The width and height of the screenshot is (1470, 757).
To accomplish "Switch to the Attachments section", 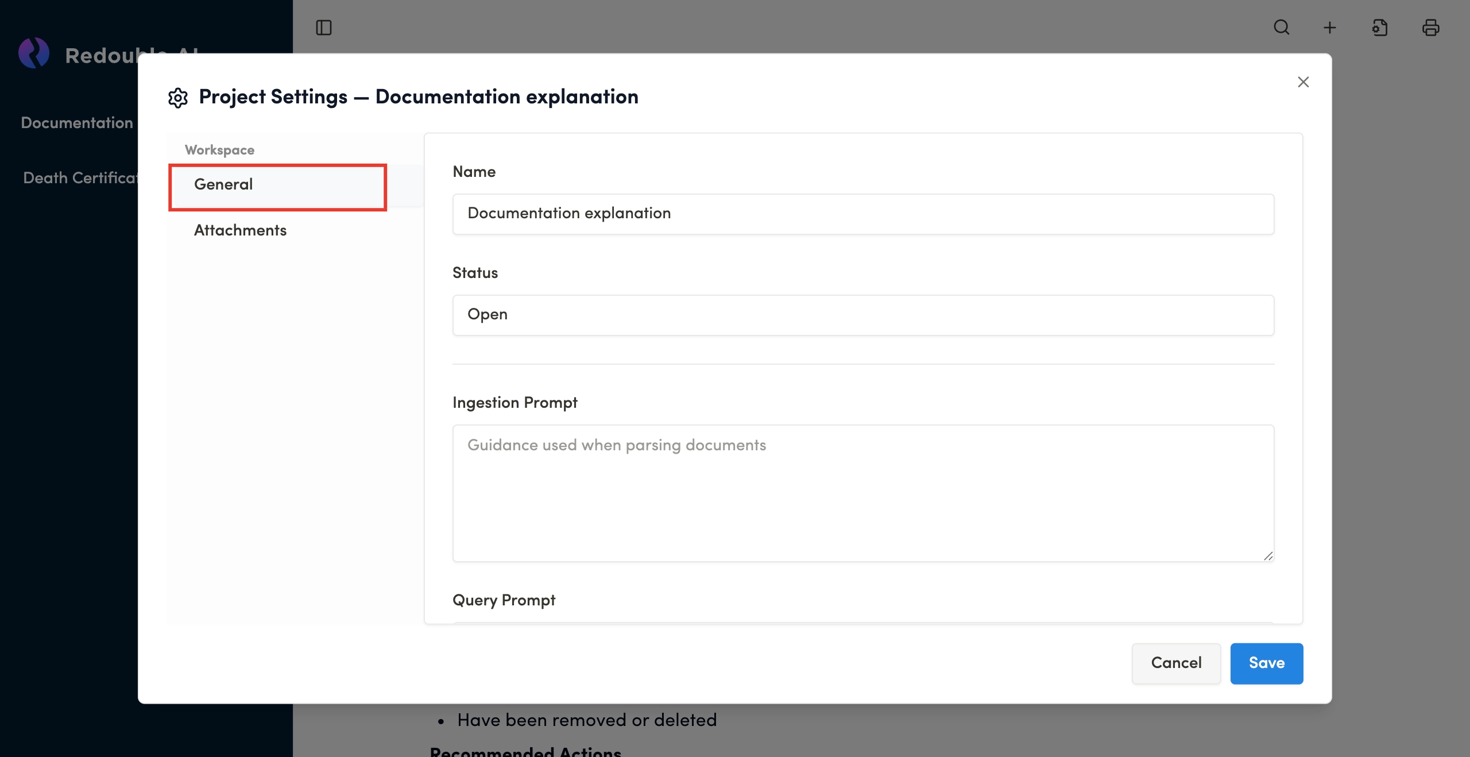I will coord(240,230).
